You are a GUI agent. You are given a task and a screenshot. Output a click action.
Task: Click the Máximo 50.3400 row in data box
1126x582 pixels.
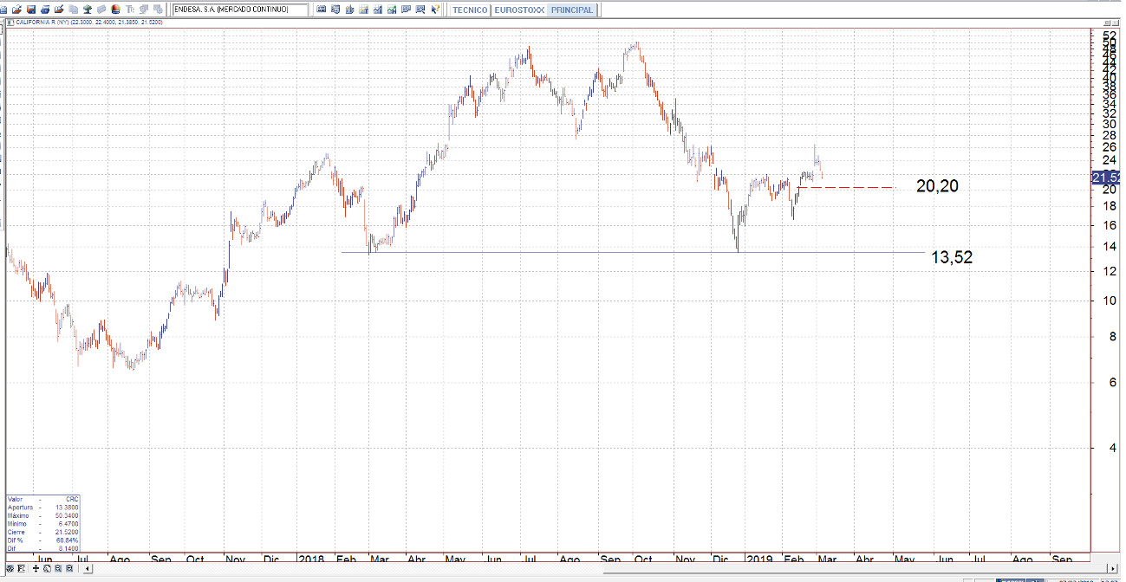coord(43,515)
